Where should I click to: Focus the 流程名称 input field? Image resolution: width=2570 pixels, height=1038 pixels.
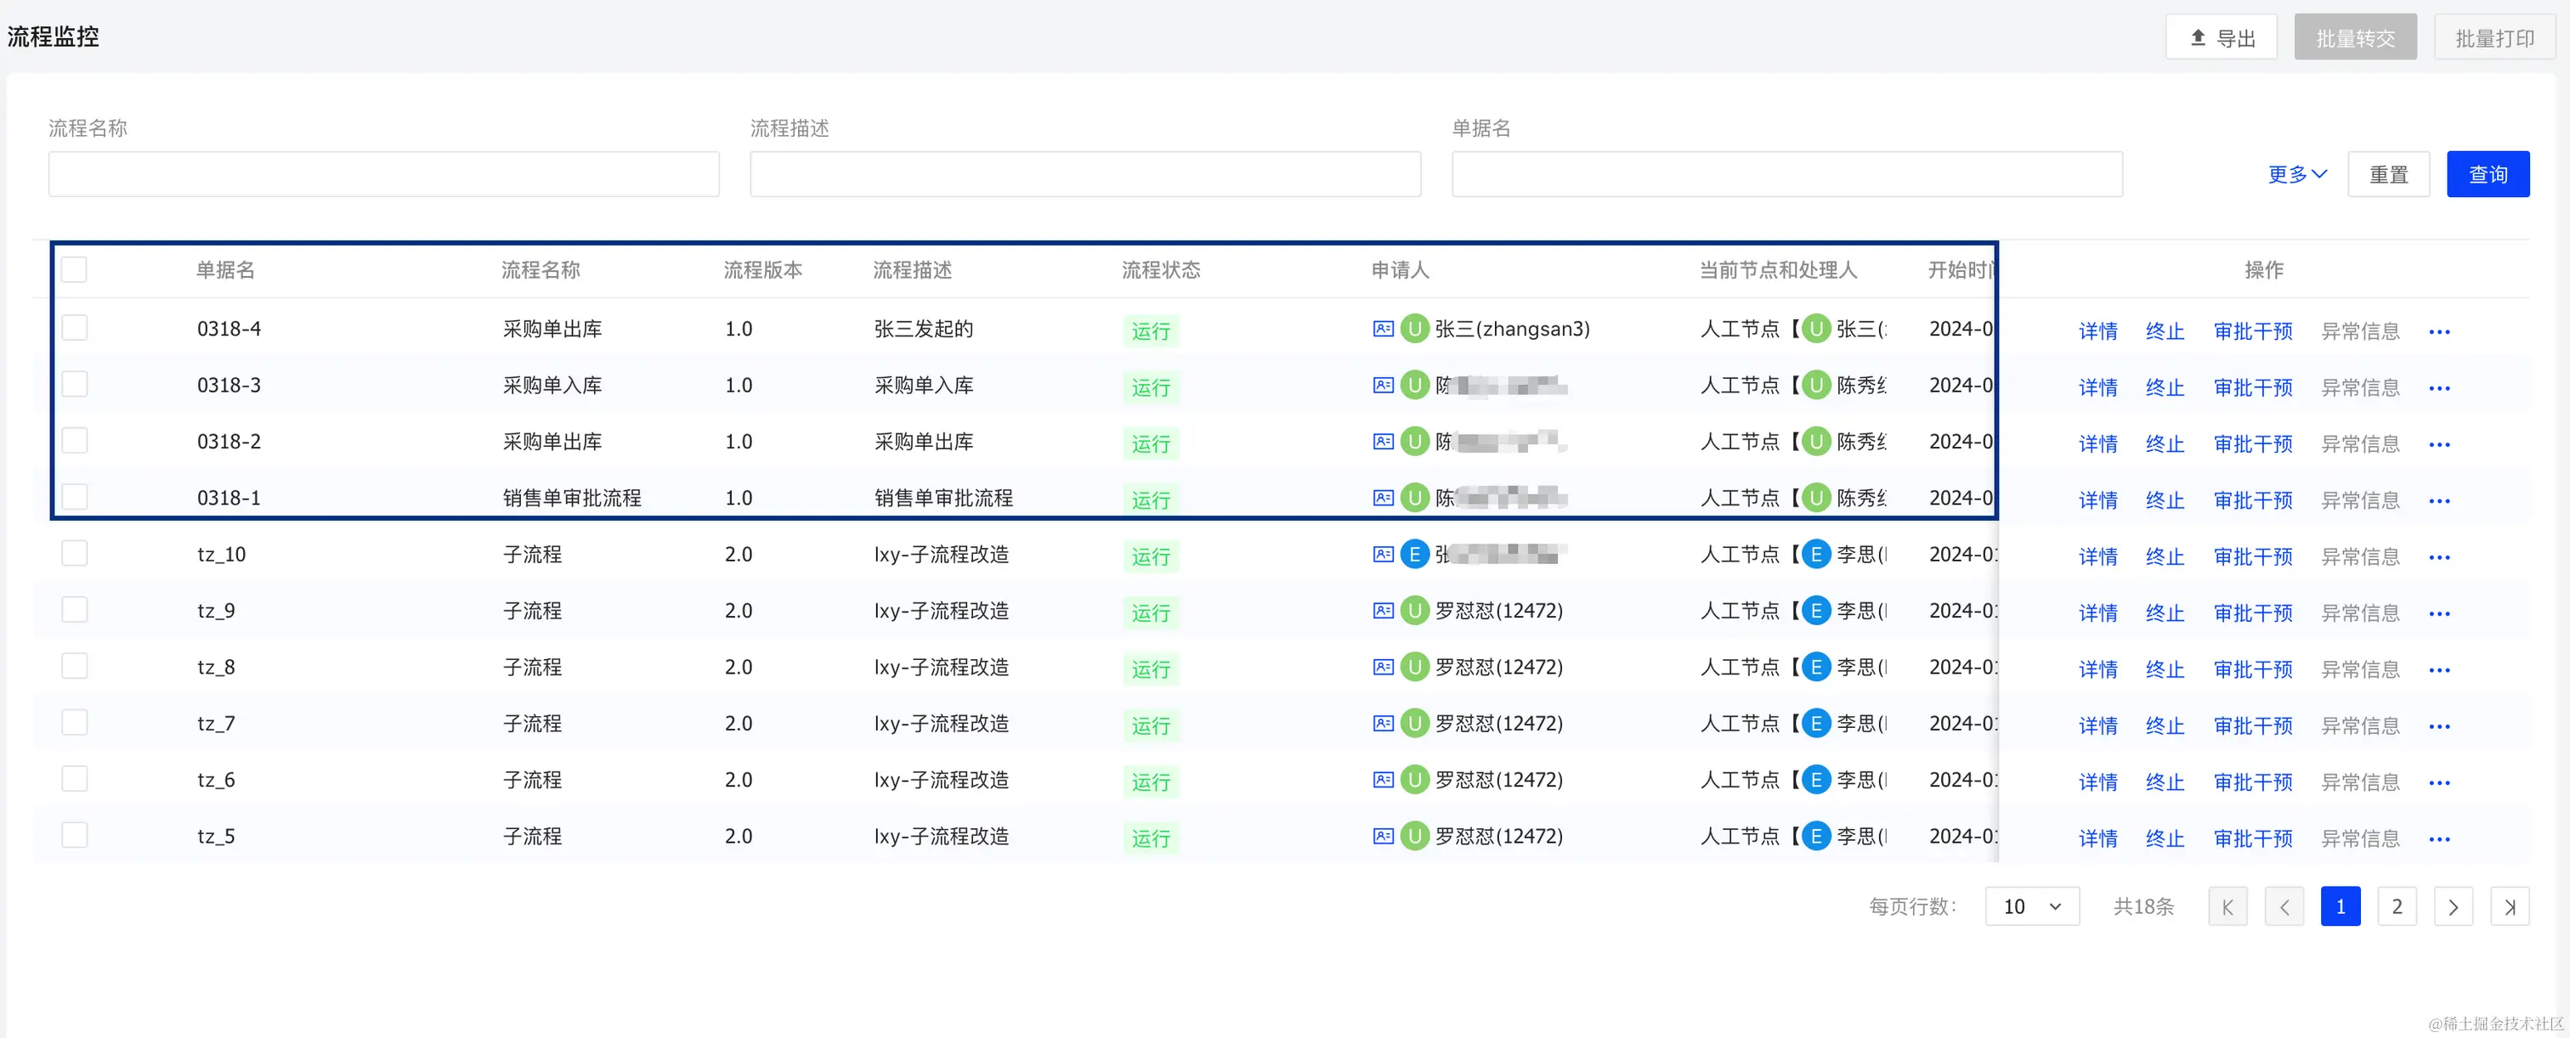383,174
